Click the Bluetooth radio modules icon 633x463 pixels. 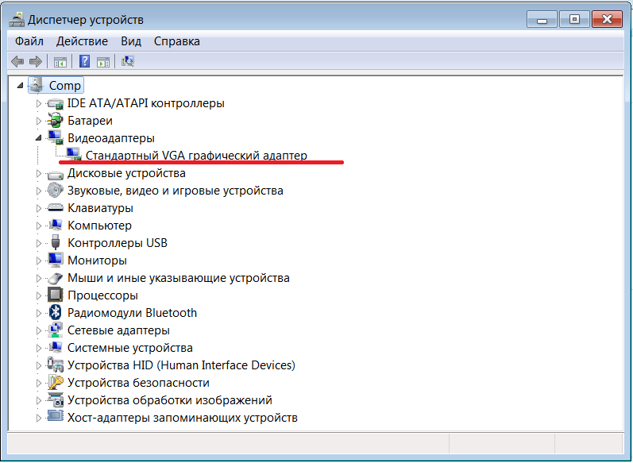56,312
